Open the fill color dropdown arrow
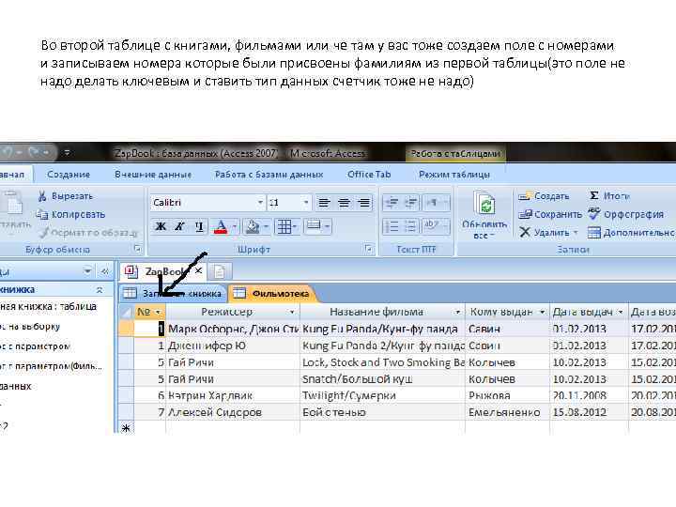The width and height of the screenshot is (676, 507). point(266,227)
